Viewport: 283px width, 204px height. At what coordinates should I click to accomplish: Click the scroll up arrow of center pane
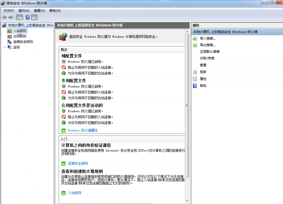(187, 32)
